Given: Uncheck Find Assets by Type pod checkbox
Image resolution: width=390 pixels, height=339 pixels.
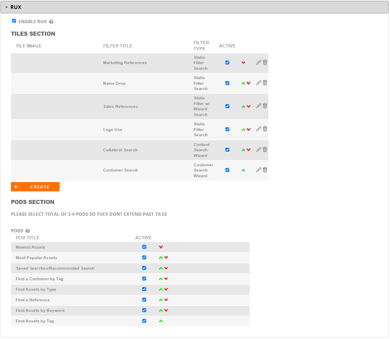Looking at the screenshot, I should click(x=144, y=289).
